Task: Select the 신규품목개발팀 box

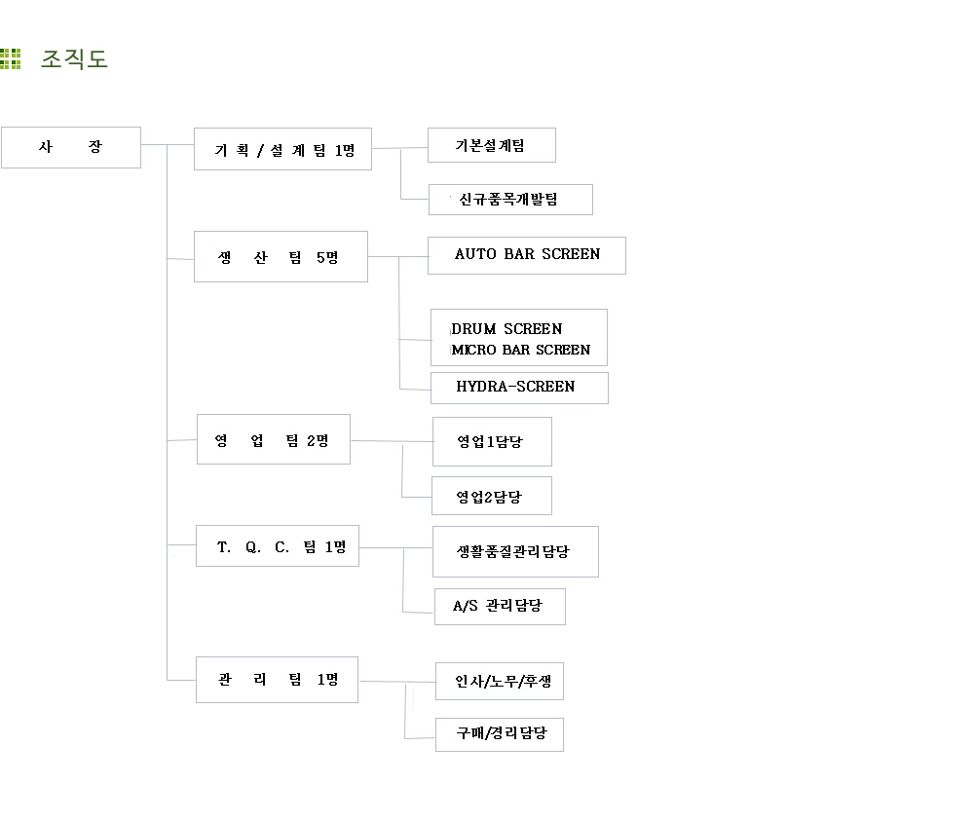Action: click(x=510, y=200)
